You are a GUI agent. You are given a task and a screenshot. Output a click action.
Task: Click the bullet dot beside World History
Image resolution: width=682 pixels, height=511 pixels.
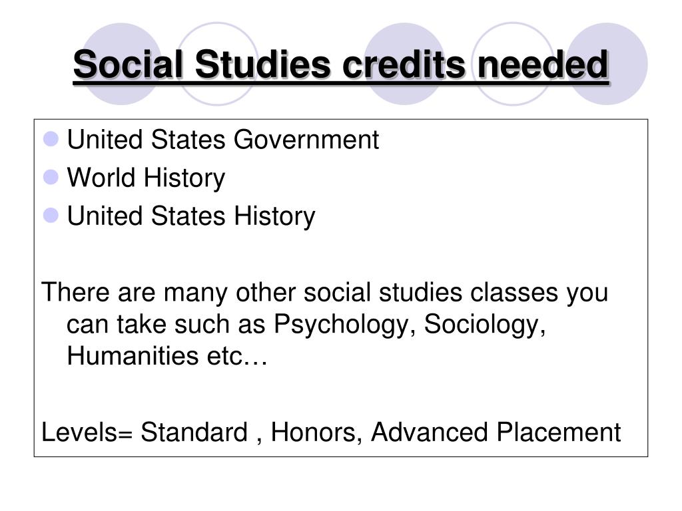51,177
